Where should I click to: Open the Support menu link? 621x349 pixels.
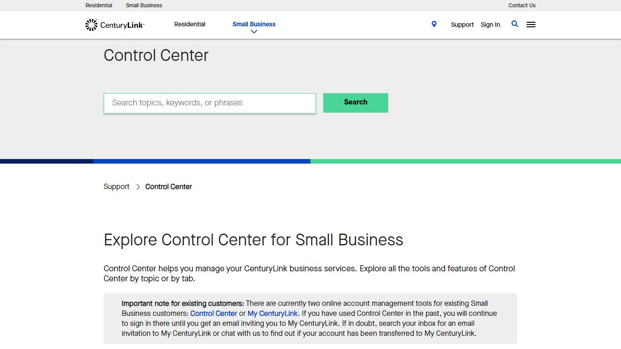pos(462,25)
